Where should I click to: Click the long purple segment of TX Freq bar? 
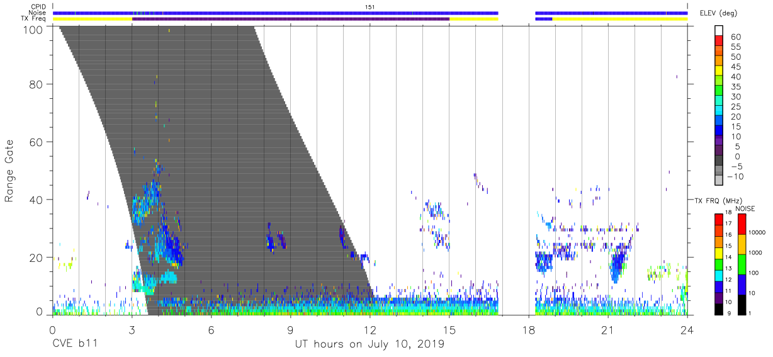tap(291, 19)
